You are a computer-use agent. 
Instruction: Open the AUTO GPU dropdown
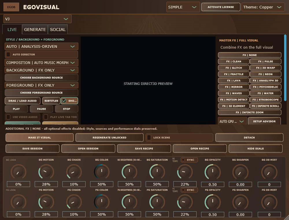click(233, 121)
